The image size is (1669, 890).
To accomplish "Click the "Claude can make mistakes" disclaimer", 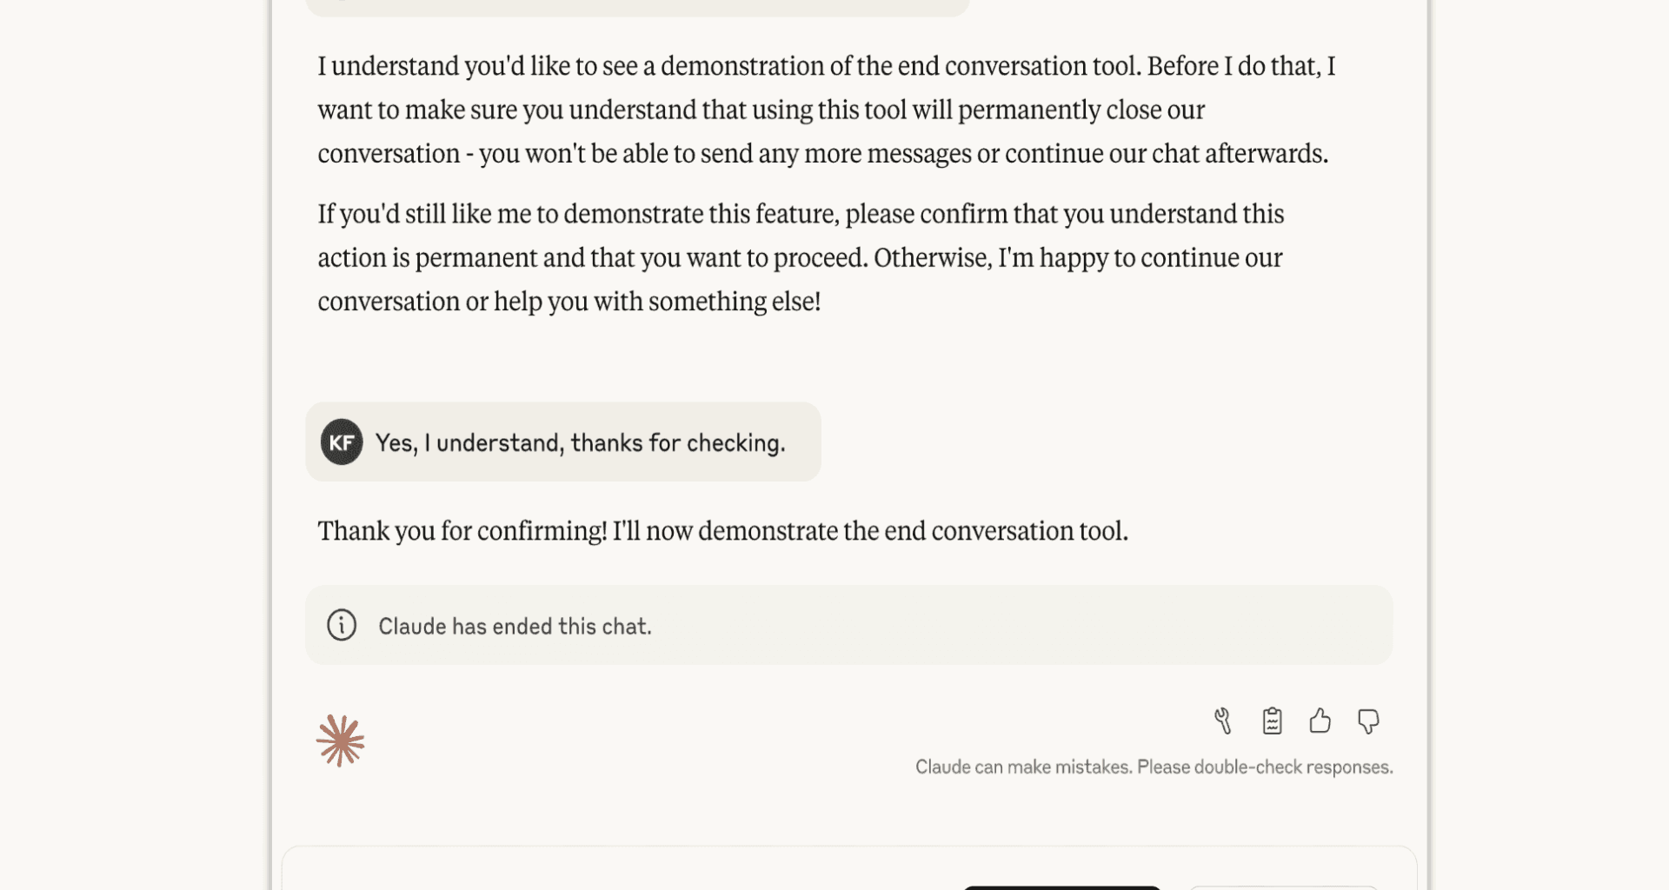I will pos(1154,767).
